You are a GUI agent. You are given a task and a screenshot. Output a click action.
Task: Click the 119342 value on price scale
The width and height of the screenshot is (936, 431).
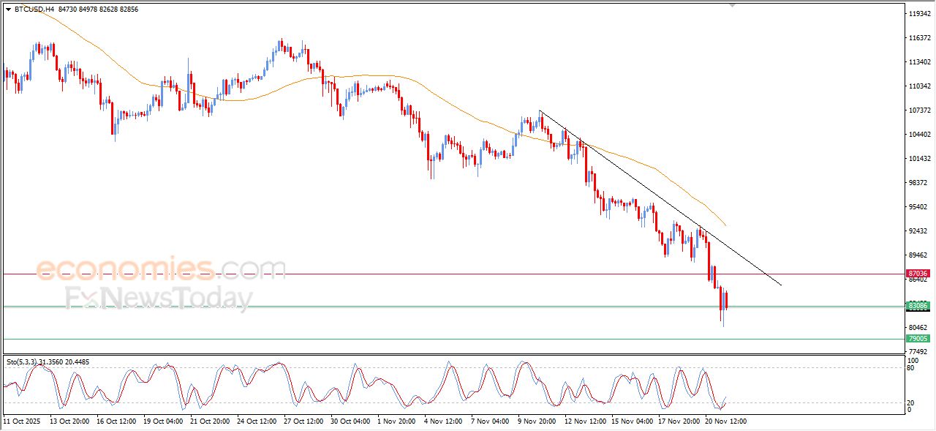[x=918, y=13]
